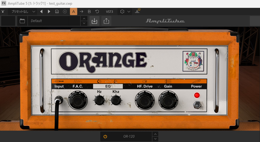Click the F.A.C. knob
The width and height of the screenshot is (260, 142).
(x=78, y=100)
